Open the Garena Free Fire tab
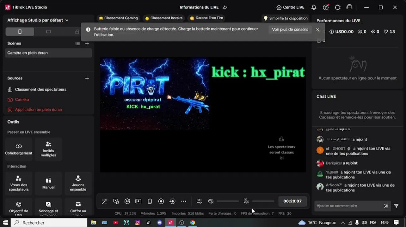This screenshot has height=227, width=406. (x=206, y=18)
